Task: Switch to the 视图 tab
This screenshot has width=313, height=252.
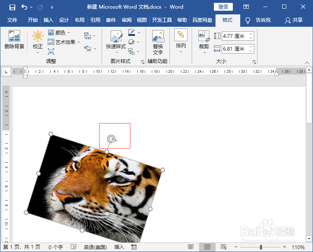Action: 142,20
